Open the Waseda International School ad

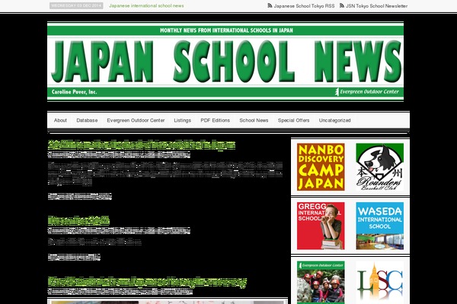(x=379, y=226)
